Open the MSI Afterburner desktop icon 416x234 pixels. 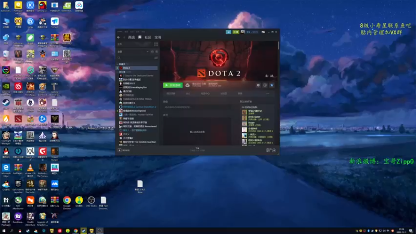[x=18, y=203]
